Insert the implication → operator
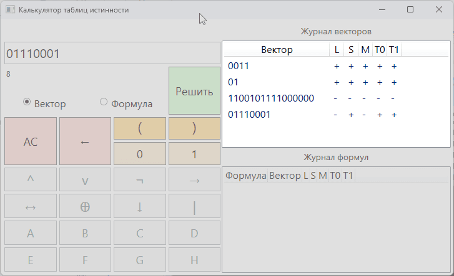 click(x=194, y=180)
